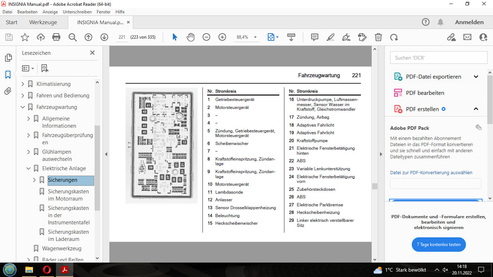Image resolution: width=493 pixels, height=277 pixels.
Task: Expand the PDF-Datei exportieren section
Action: point(476,76)
